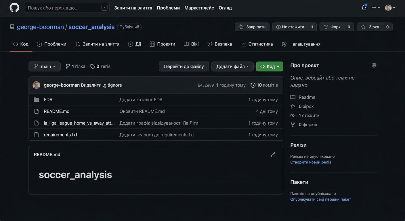Click the Закріпити pin button

coord(252,27)
